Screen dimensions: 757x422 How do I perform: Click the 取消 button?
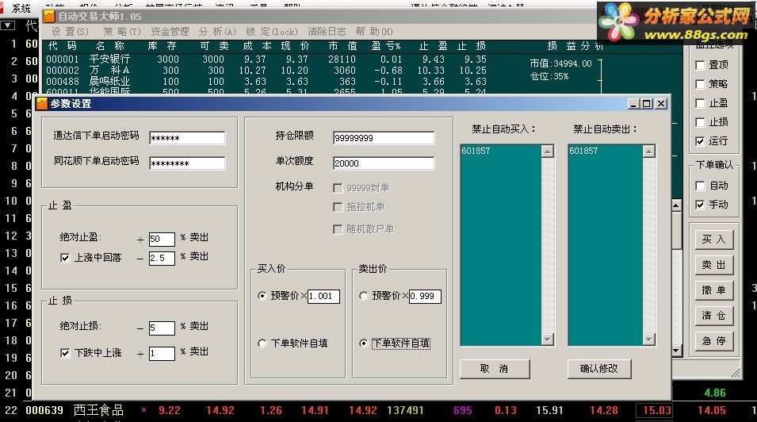pos(495,369)
